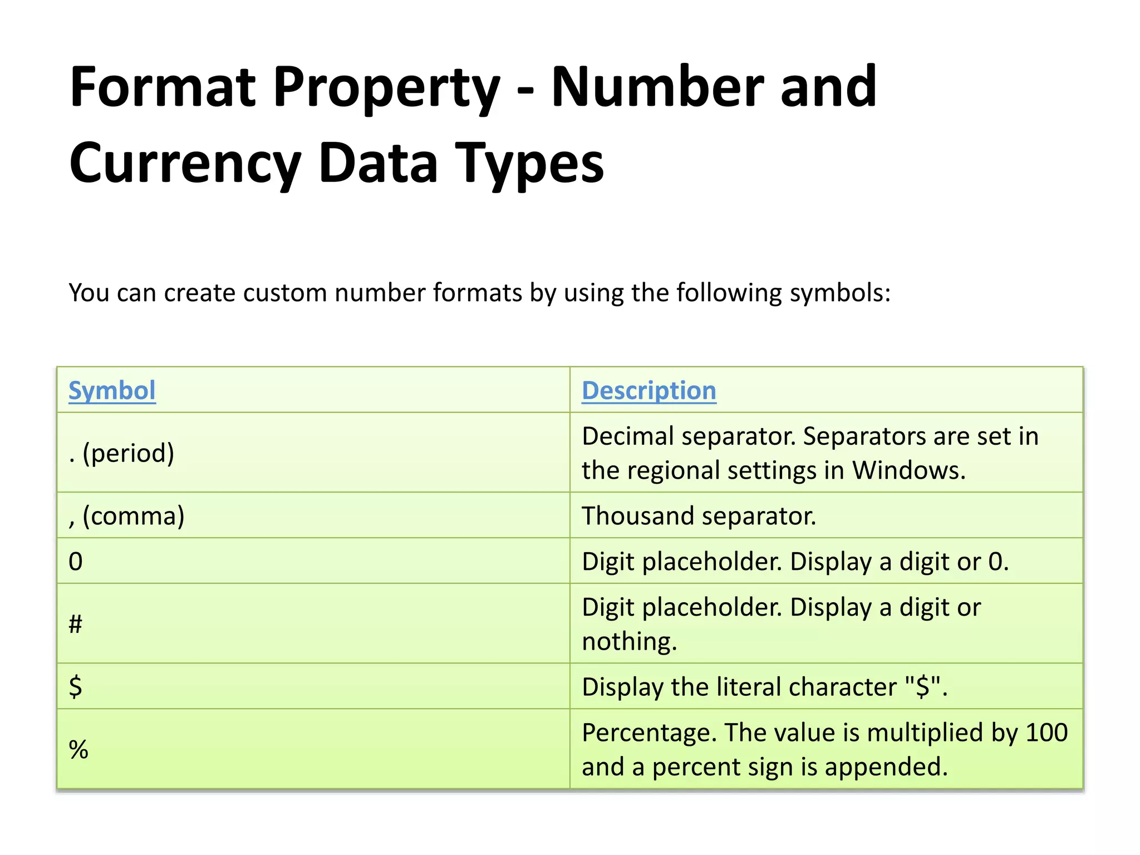Viewport: 1140px width, 855px height.
Task: Click the Description header link
Action: [x=649, y=390]
